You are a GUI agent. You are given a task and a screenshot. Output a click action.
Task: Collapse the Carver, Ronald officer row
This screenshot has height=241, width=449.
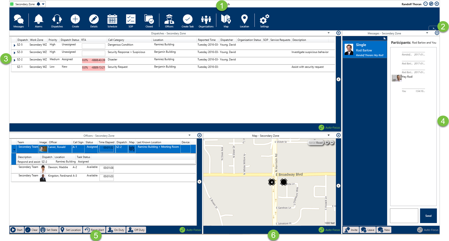tap(14, 150)
